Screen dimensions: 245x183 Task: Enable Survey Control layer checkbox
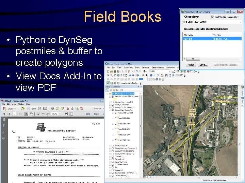pyautogui.click(x=113, y=105)
